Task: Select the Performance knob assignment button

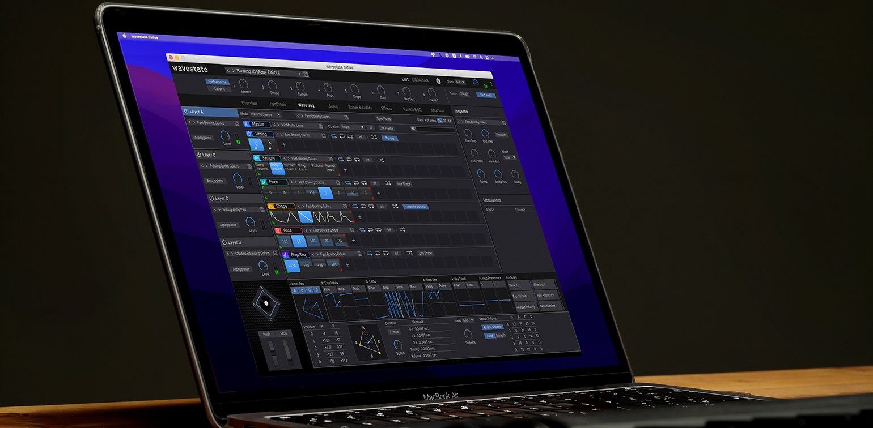Action: pyautogui.click(x=217, y=82)
